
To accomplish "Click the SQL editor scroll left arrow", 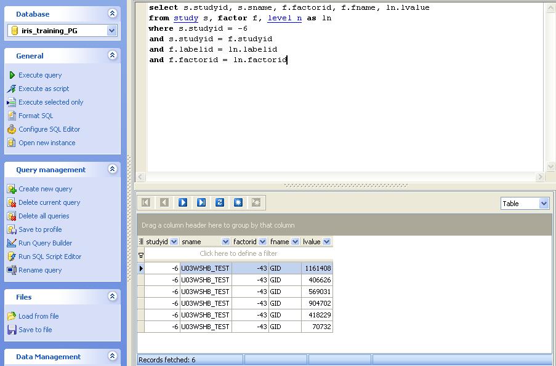I will 140,177.
